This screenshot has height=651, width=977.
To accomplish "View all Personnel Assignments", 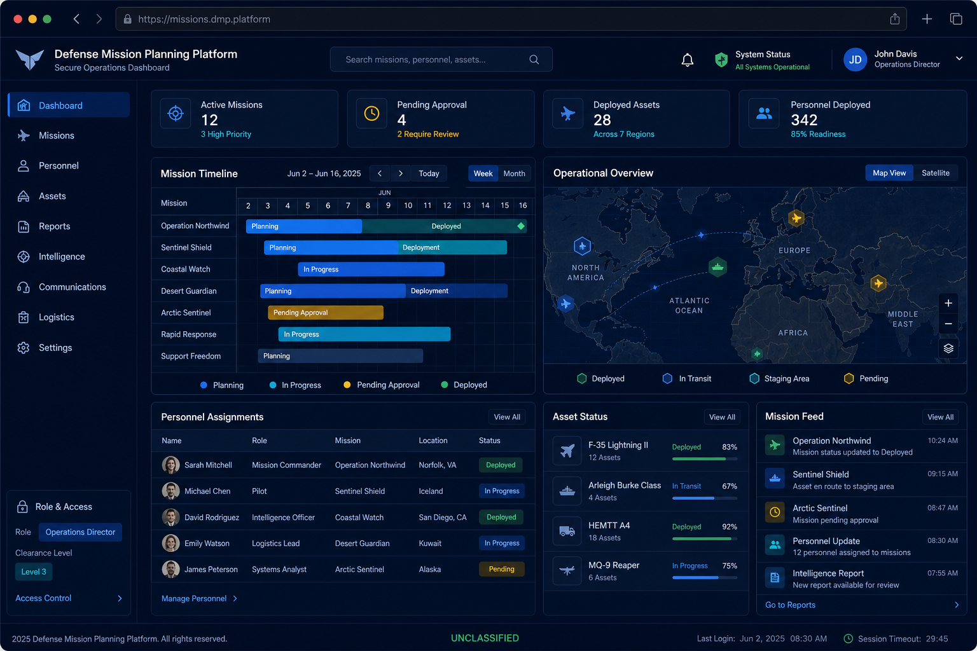I will (507, 417).
